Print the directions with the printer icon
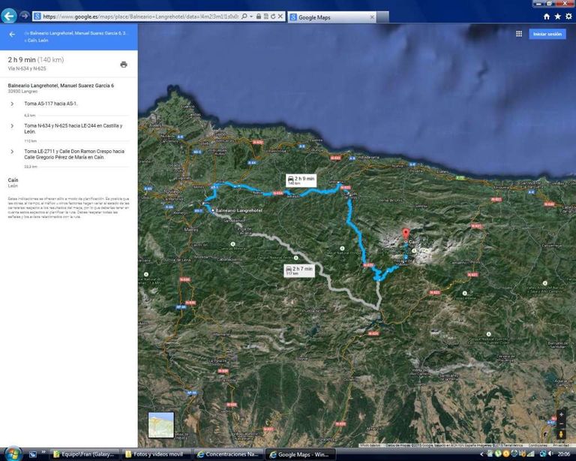This screenshot has height=461, width=576. click(124, 65)
